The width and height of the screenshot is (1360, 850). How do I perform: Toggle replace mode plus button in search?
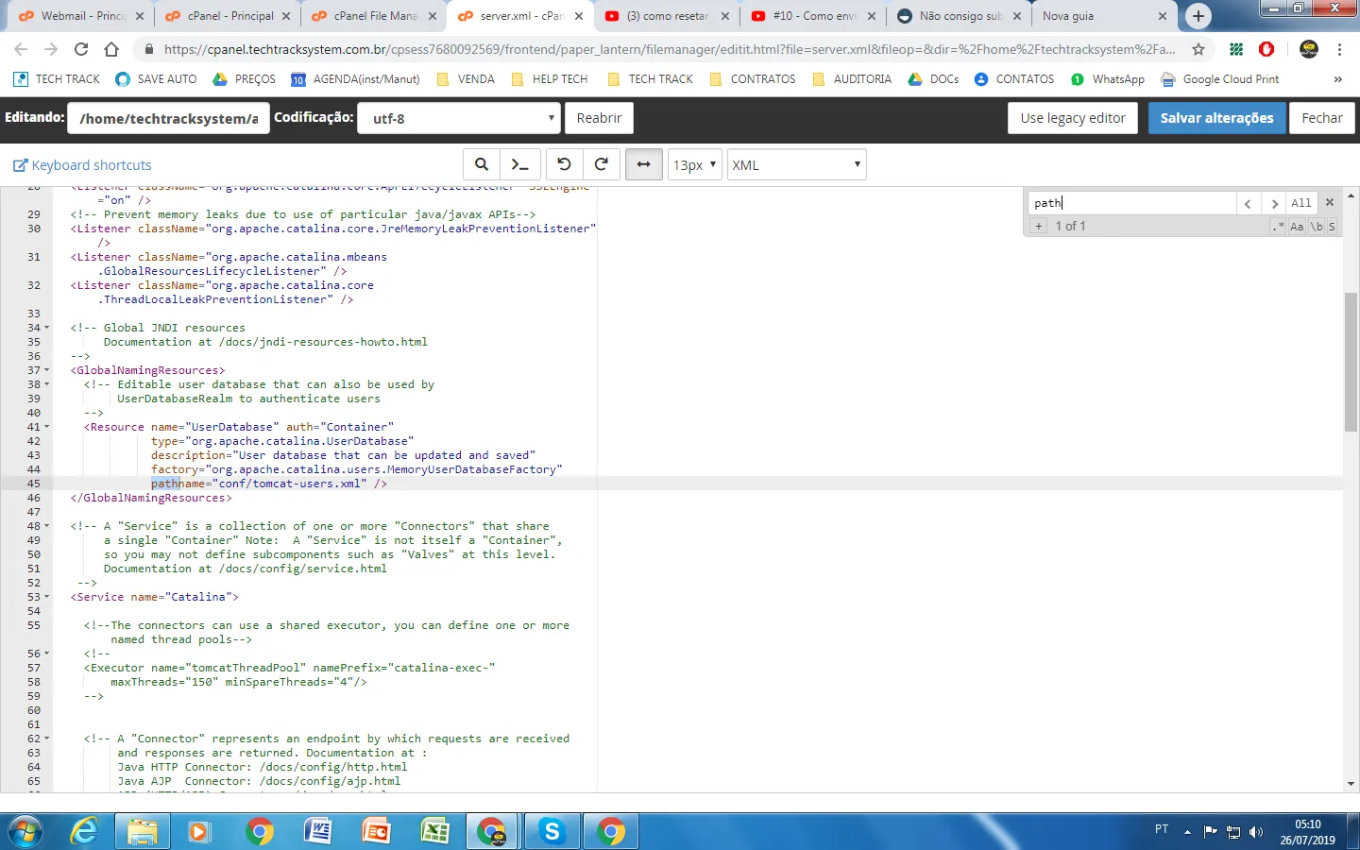coord(1038,226)
